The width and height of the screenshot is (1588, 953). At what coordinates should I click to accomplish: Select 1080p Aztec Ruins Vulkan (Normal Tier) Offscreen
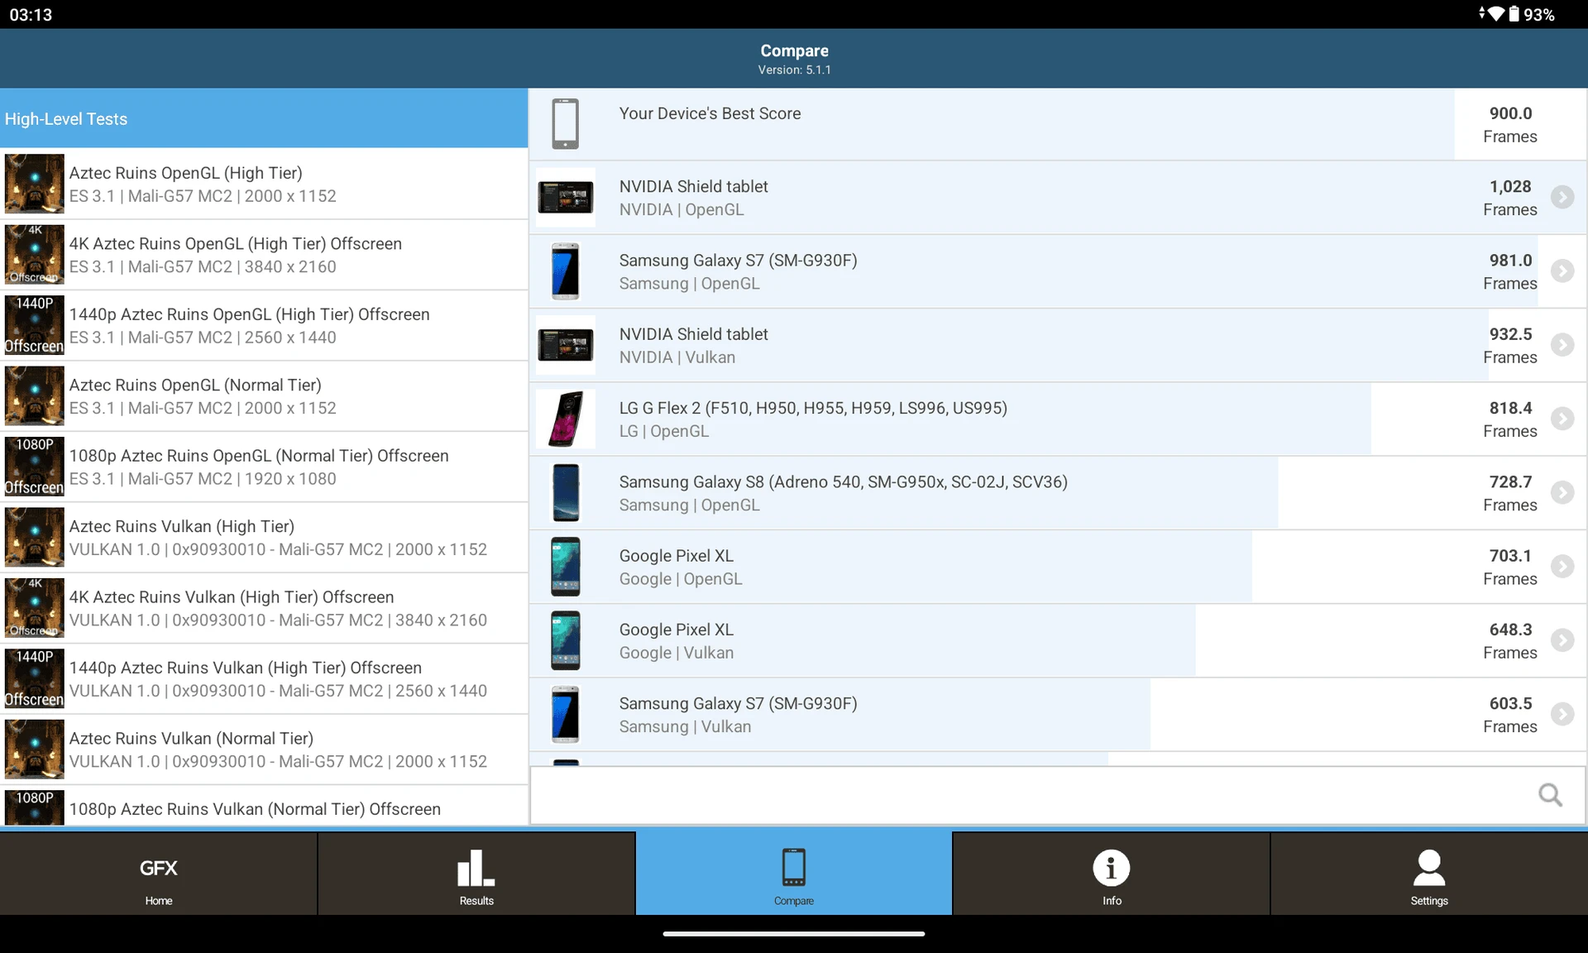pos(264,806)
